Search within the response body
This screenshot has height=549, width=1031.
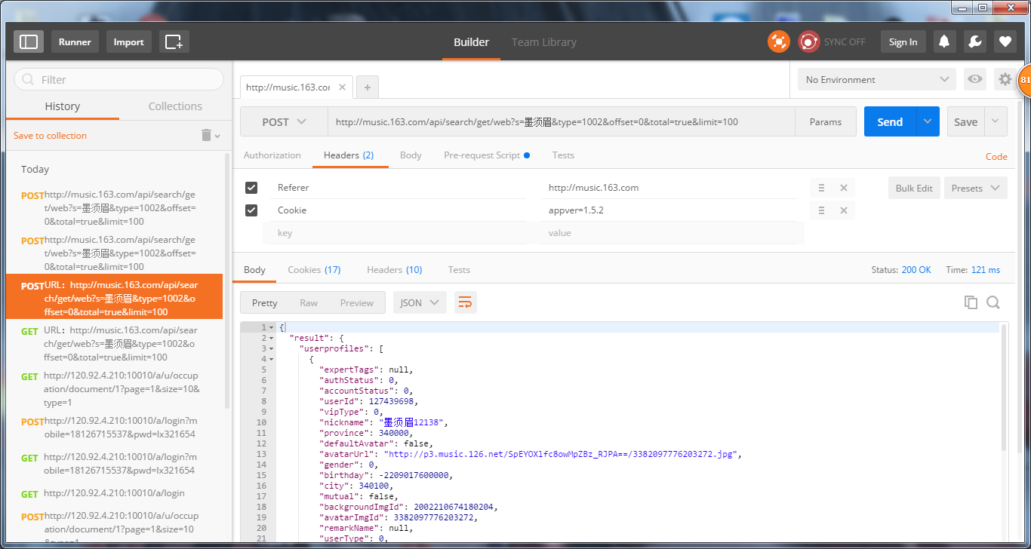pos(993,302)
